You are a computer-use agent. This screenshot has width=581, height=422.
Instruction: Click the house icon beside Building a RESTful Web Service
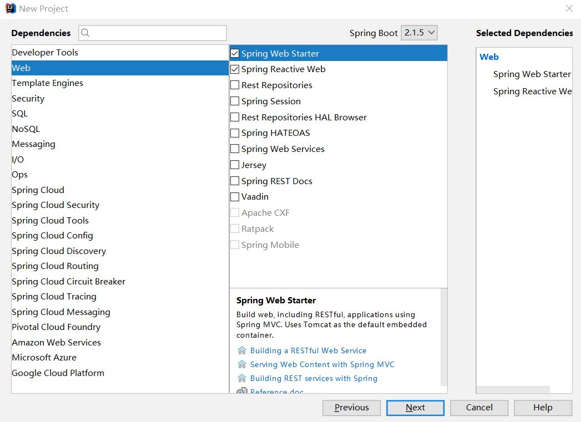tap(242, 350)
